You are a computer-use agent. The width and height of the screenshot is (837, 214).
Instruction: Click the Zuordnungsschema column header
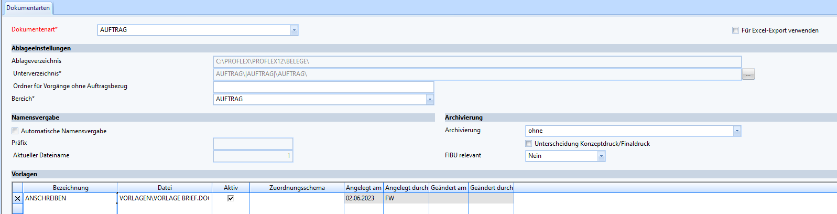coord(297,188)
